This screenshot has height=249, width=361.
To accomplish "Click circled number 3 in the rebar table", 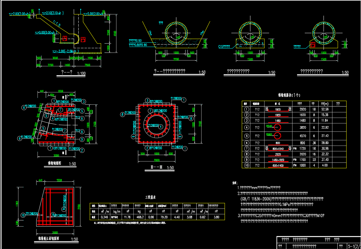I will [x=246, y=121].
